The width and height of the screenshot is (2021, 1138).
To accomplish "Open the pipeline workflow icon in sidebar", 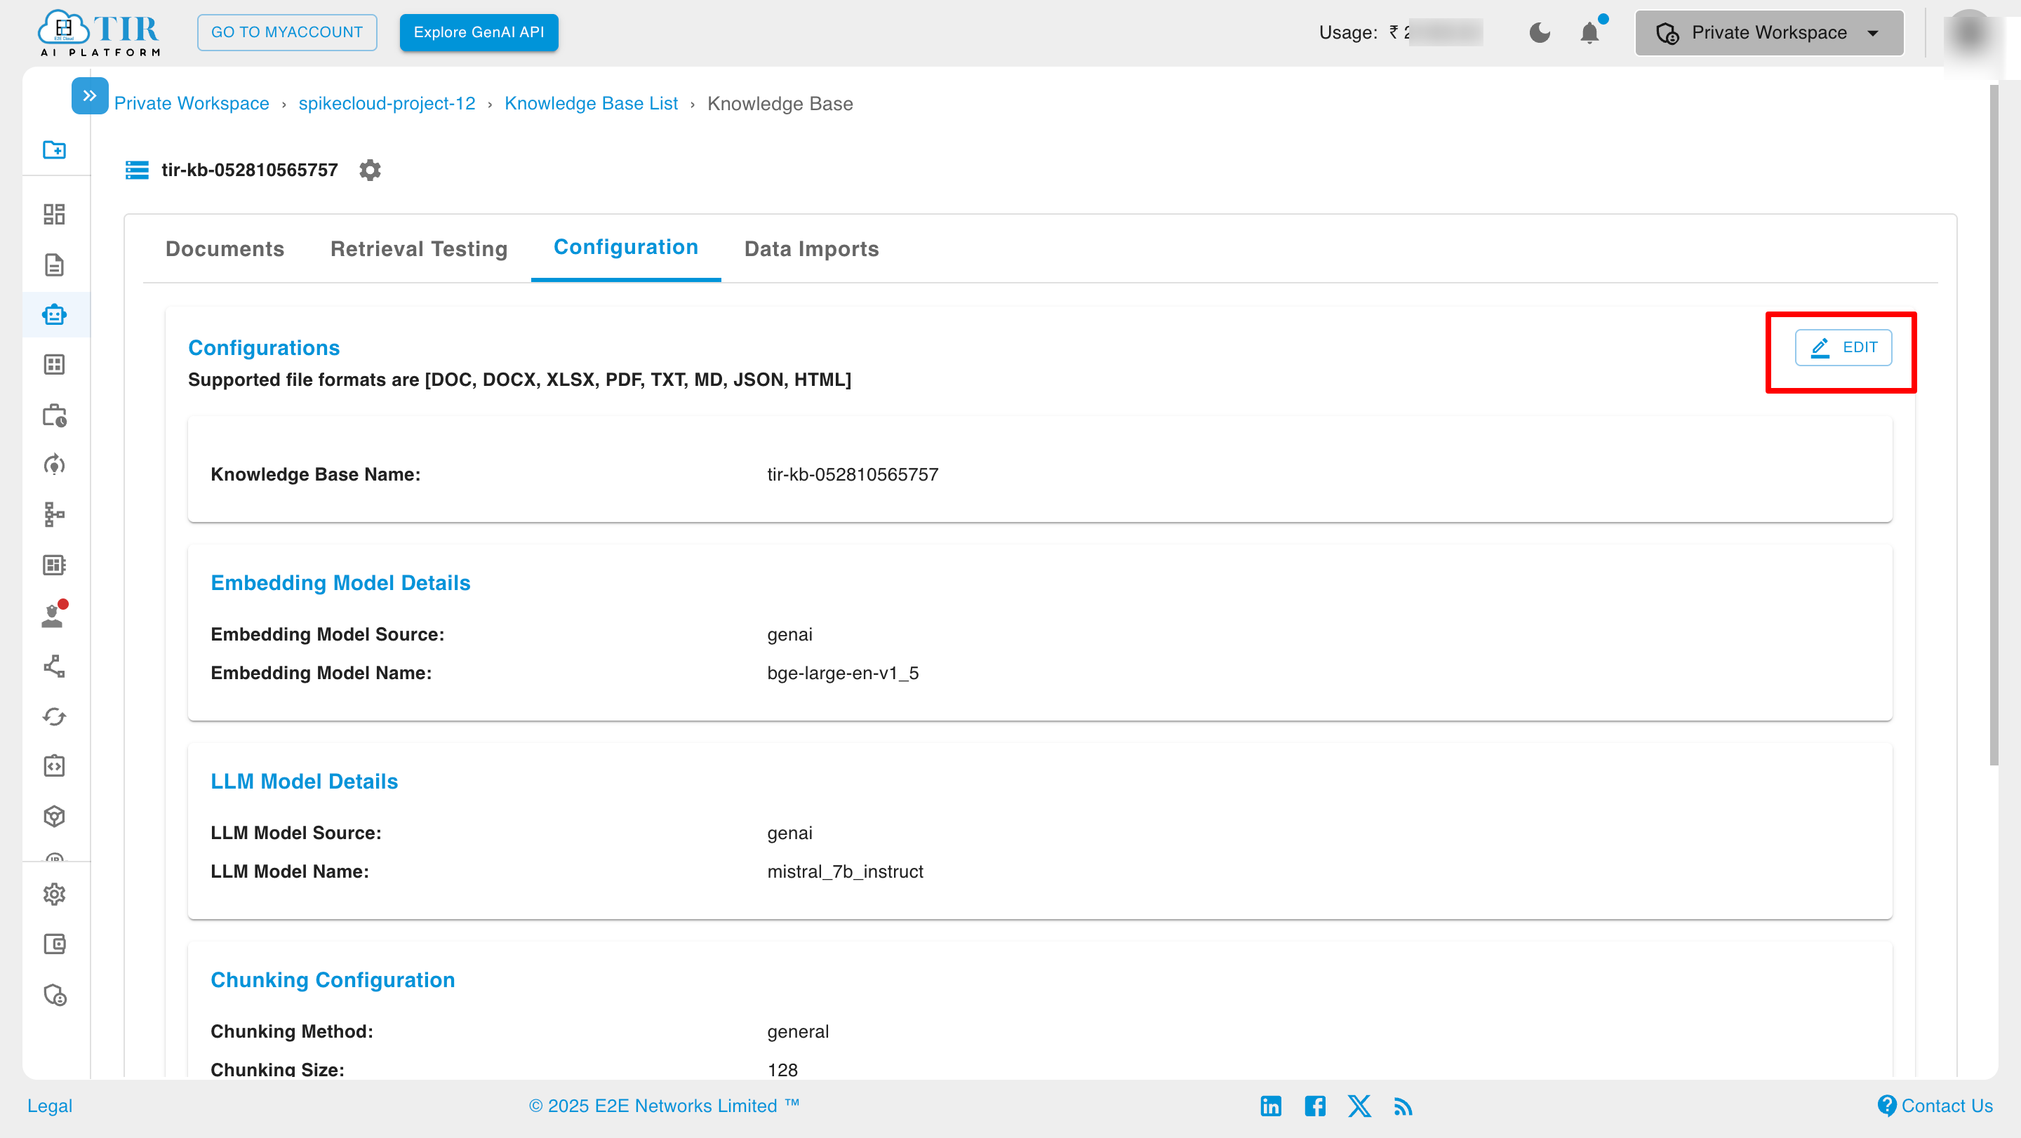I will (54, 514).
